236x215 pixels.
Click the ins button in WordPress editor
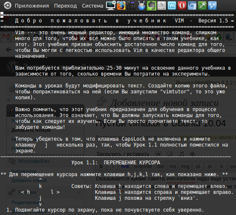[x=173, y=166]
